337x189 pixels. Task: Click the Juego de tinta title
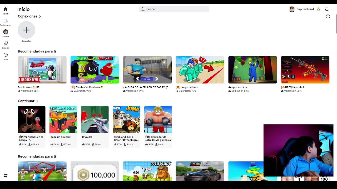click(x=187, y=87)
